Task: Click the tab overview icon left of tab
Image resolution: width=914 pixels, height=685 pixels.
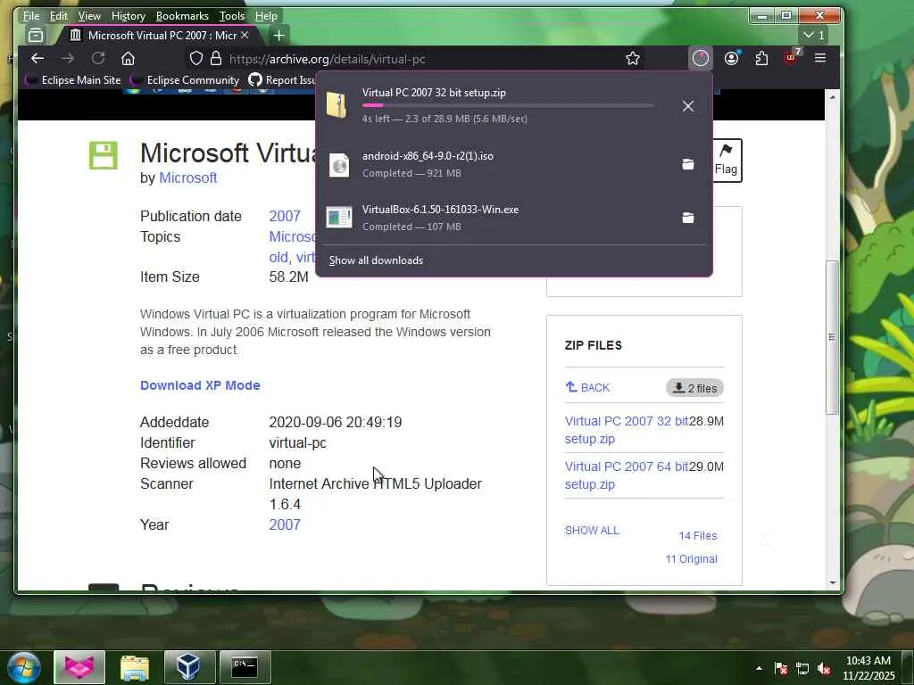Action: coord(36,36)
